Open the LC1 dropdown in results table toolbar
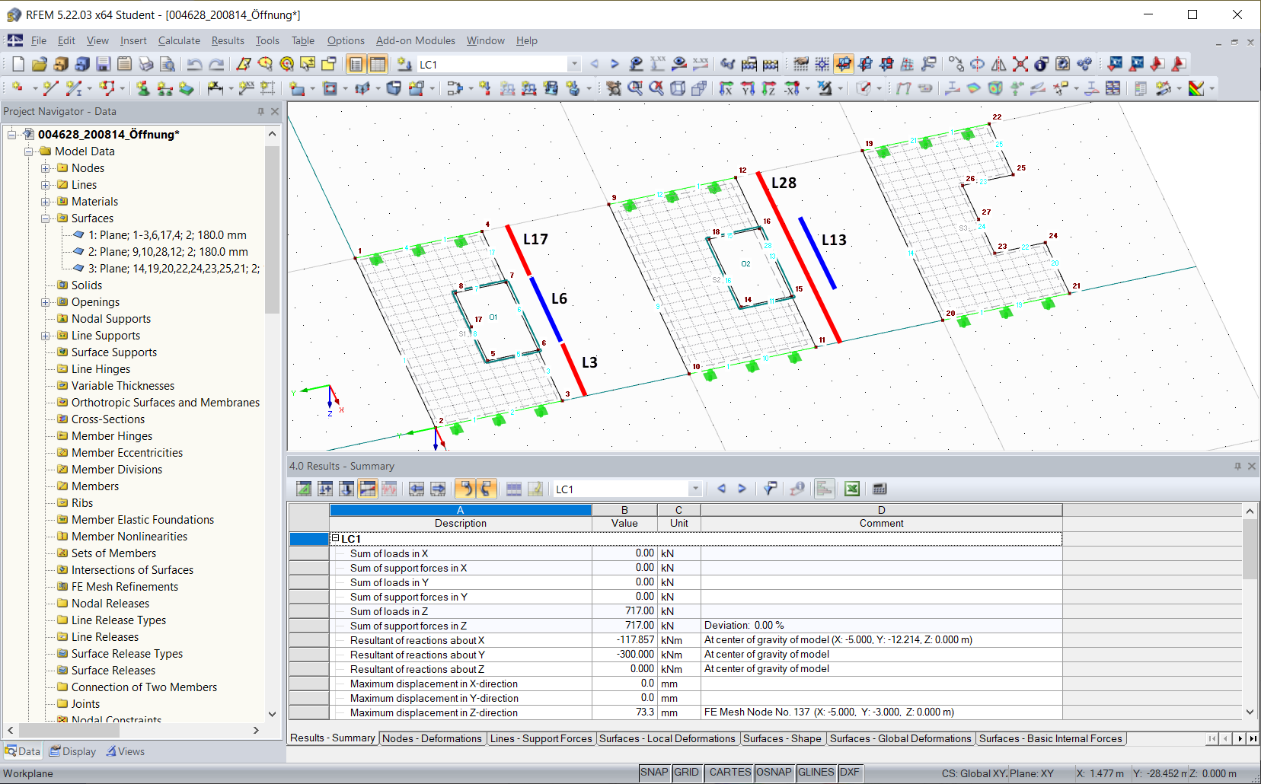Screen dimensions: 1261x784 pyautogui.click(x=694, y=489)
